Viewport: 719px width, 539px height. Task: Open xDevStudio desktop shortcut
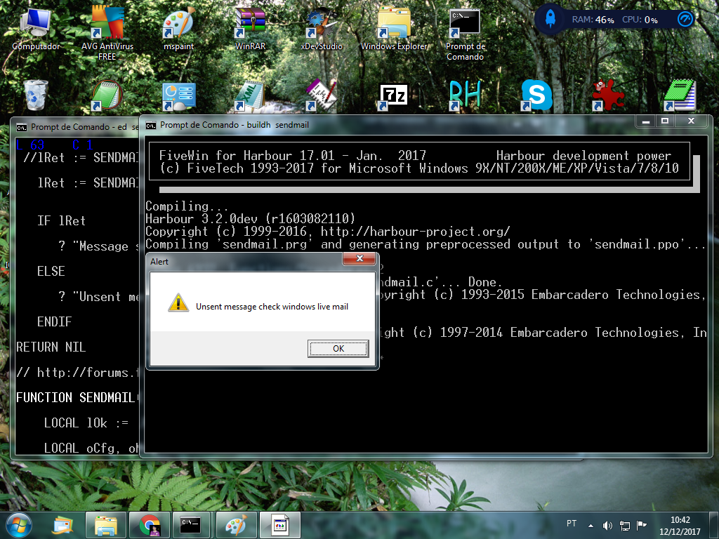pos(322,25)
